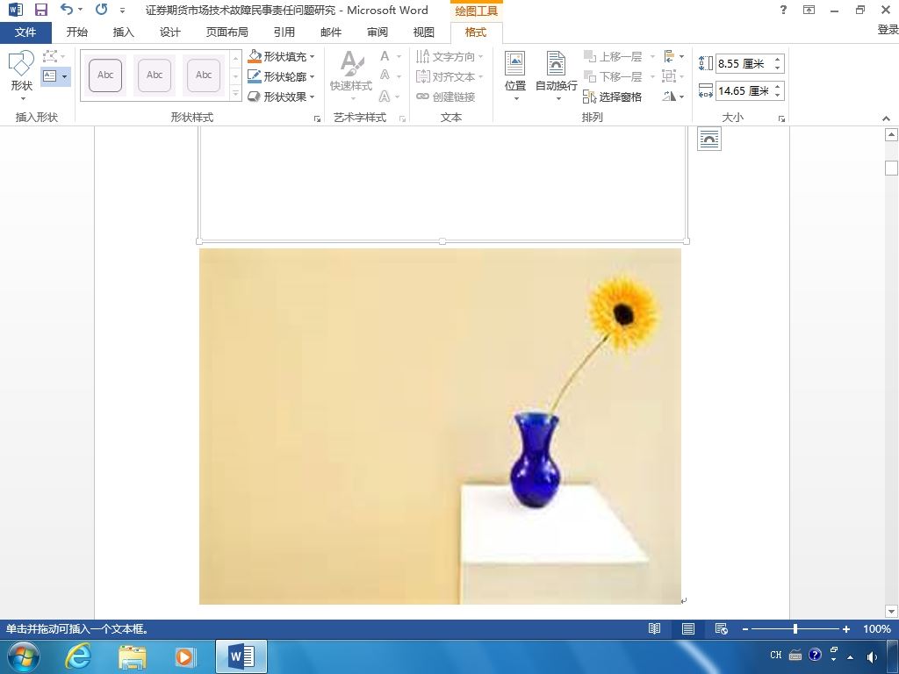The width and height of the screenshot is (899, 674).
Task: Open the Position (位置) menu
Action: tap(514, 75)
